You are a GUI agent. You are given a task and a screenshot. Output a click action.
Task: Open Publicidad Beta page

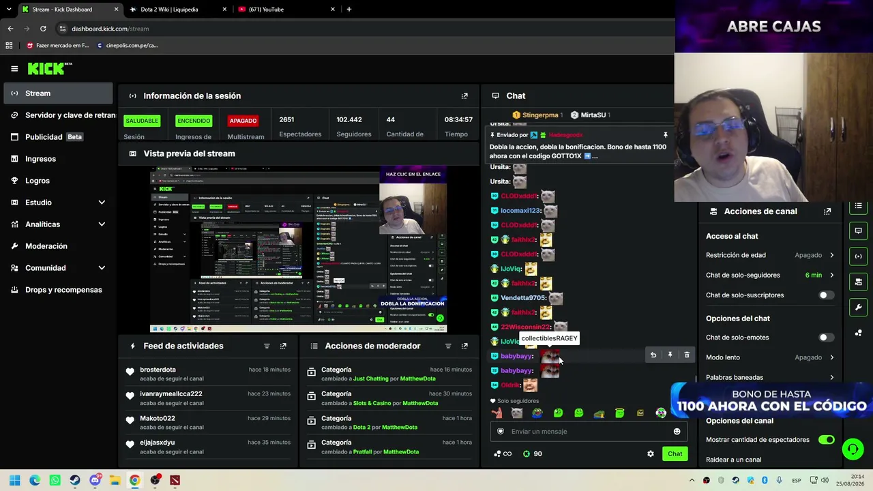tap(58, 137)
